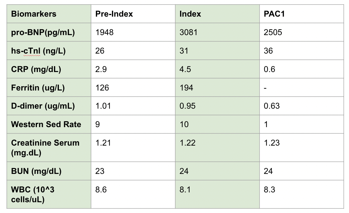349x213 pixels.
Task: Click the BUN (mg/dL) row label
Action: coord(36,171)
